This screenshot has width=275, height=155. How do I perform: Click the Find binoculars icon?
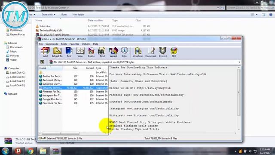[x=102, y=52]
